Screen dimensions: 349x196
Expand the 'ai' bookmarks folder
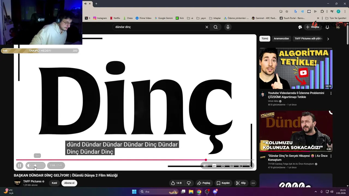point(190,18)
